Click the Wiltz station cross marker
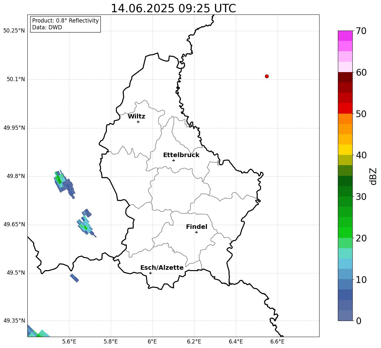The width and height of the screenshot is (381, 348). (138, 122)
